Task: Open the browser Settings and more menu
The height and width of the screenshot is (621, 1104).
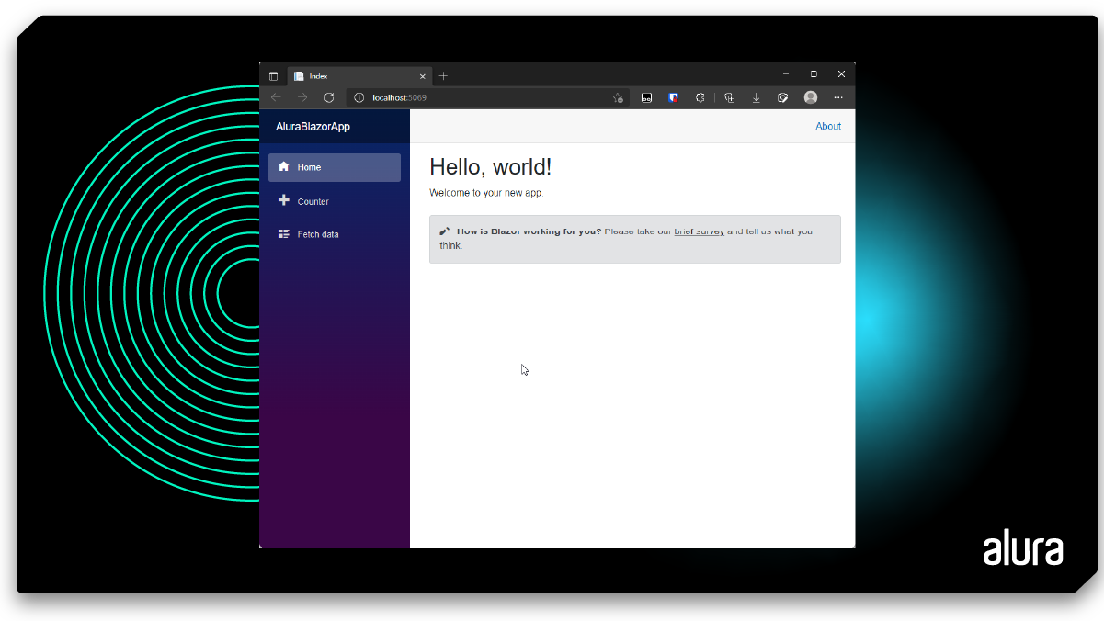Action: point(838,97)
